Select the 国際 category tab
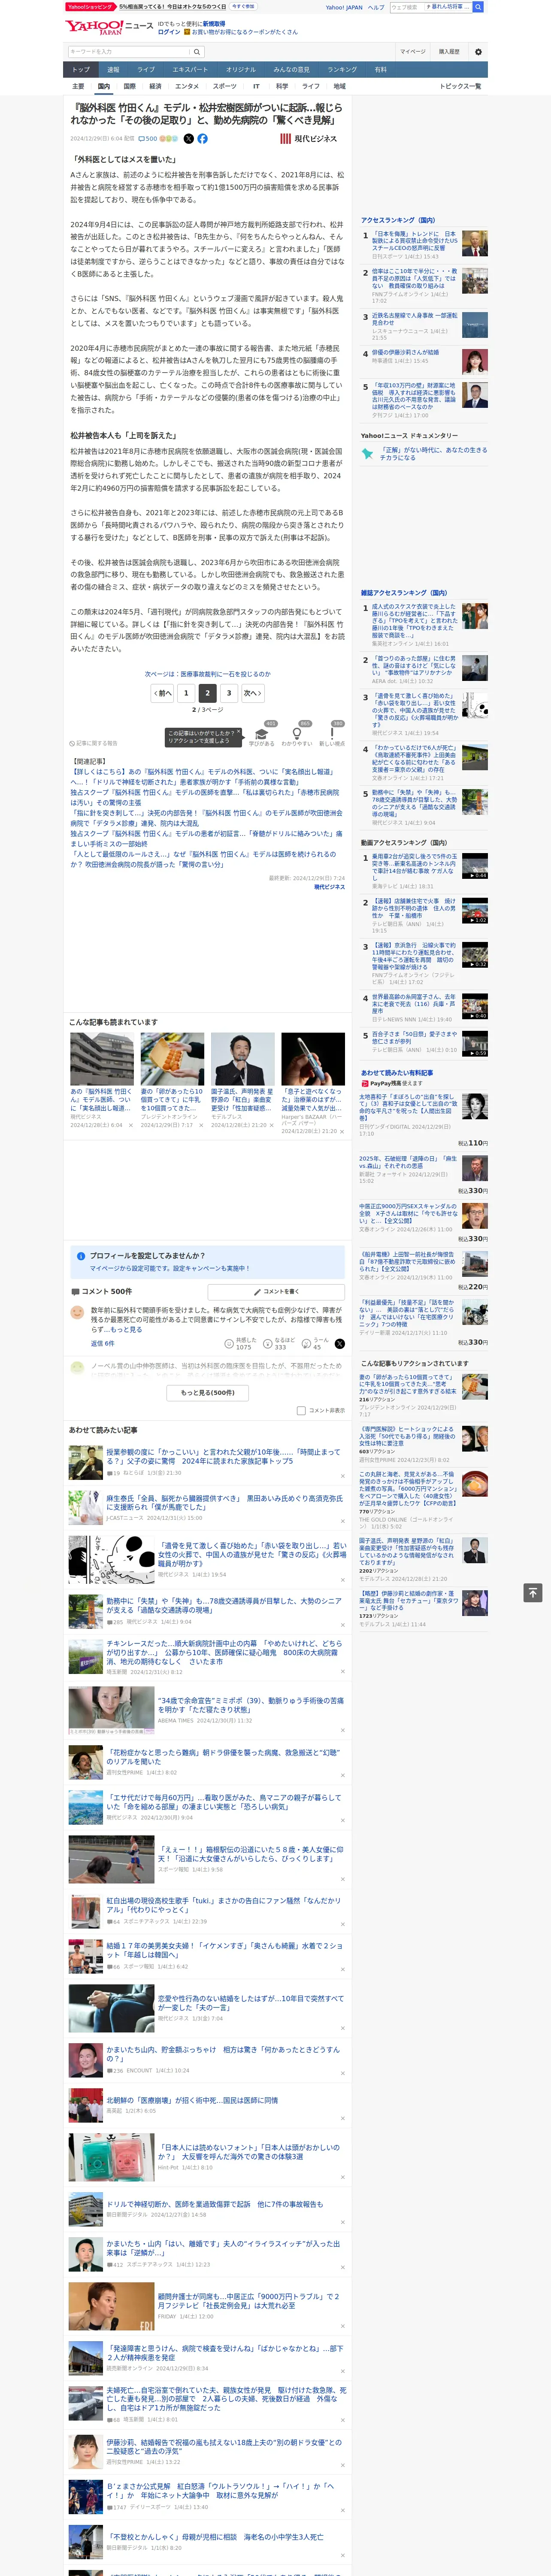The image size is (551, 2576). point(129,86)
